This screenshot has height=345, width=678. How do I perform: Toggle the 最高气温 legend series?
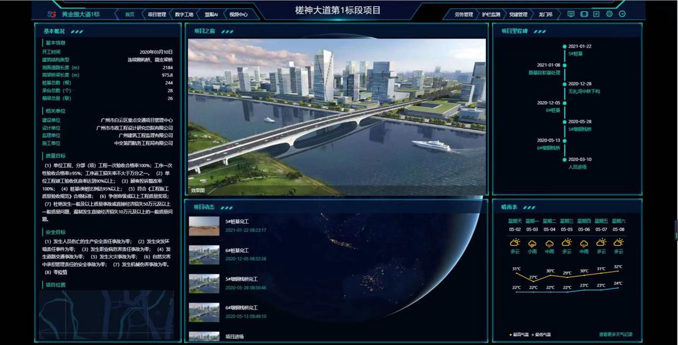[519, 334]
